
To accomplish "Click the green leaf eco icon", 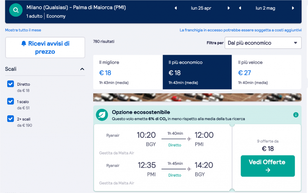I will point(102,115).
